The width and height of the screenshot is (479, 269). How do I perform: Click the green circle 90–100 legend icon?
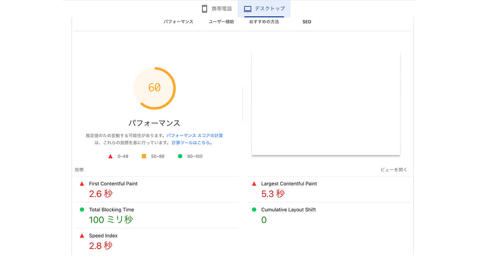coord(180,156)
